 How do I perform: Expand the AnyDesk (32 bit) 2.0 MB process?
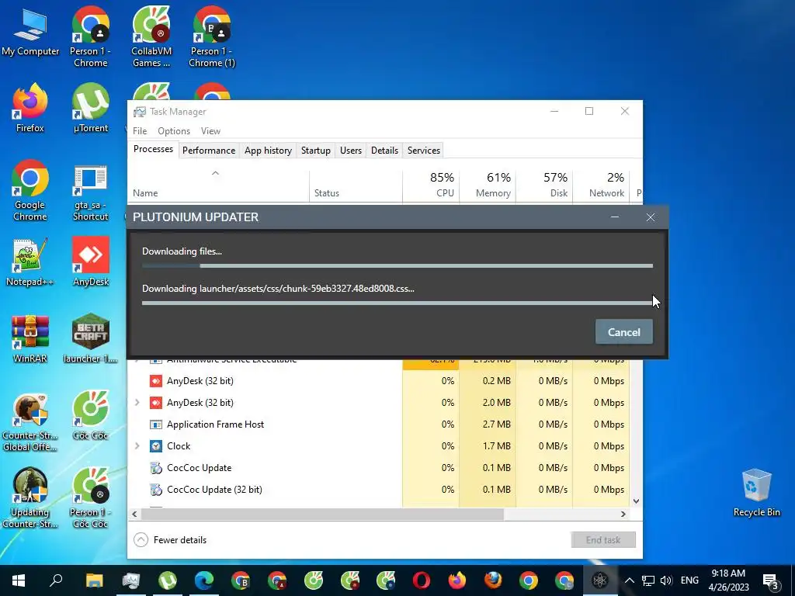[137, 403]
